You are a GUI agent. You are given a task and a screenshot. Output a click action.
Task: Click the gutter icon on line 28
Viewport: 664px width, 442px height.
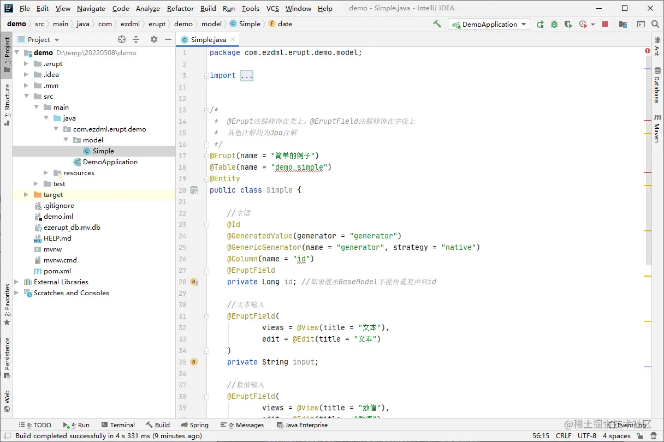[194, 282]
